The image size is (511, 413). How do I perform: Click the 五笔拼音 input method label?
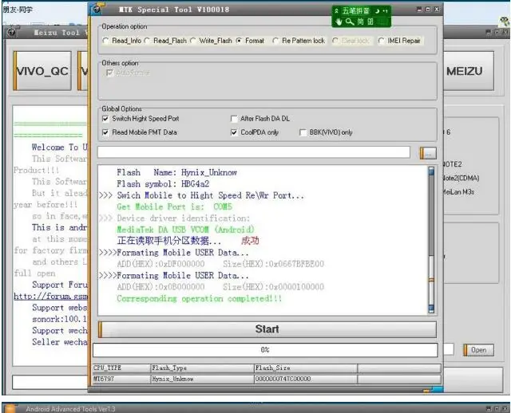click(x=356, y=10)
